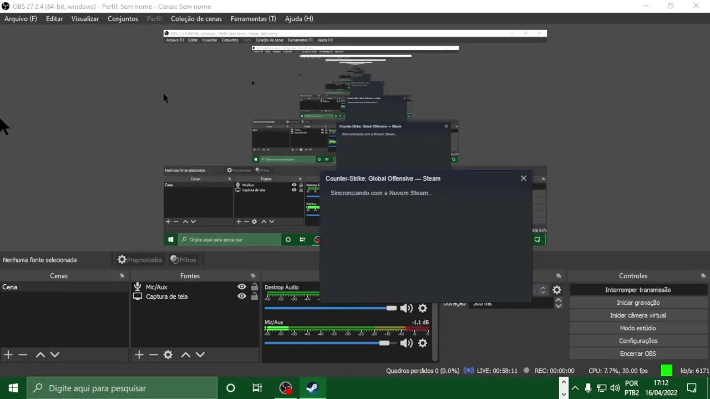Click Interromper transmissão button

638,290
